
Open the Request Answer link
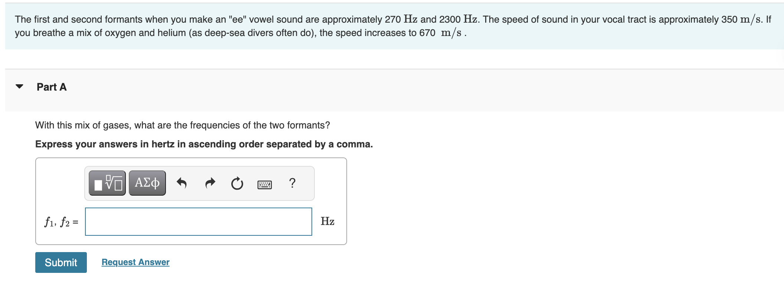135,262
